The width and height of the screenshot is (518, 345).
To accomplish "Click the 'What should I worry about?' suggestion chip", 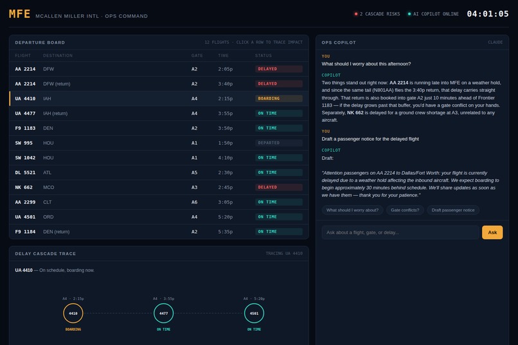I will coord(352,210).
